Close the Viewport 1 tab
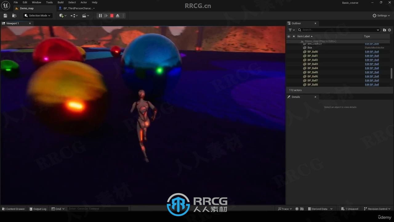The width and height of the screenshot is (394, 222). click(x=30, y=23)
